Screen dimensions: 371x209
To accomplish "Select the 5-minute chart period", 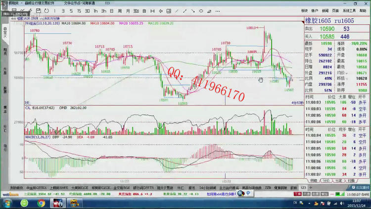I will point(71,11).
